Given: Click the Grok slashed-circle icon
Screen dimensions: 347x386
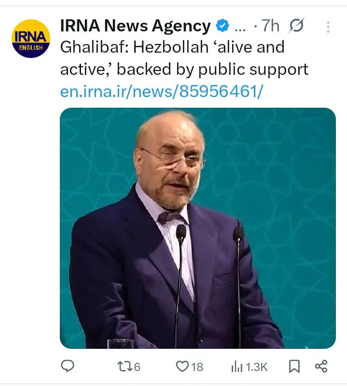Looking at the screenshot, I should pyautogui.click(x=296, y=26).
